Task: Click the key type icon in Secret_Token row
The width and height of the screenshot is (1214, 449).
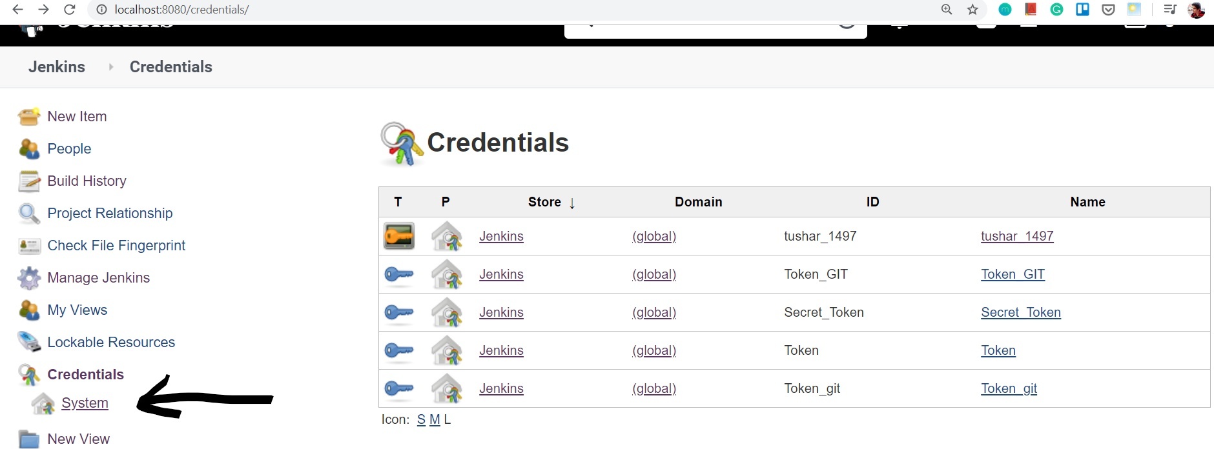Action: click(399, 313)
